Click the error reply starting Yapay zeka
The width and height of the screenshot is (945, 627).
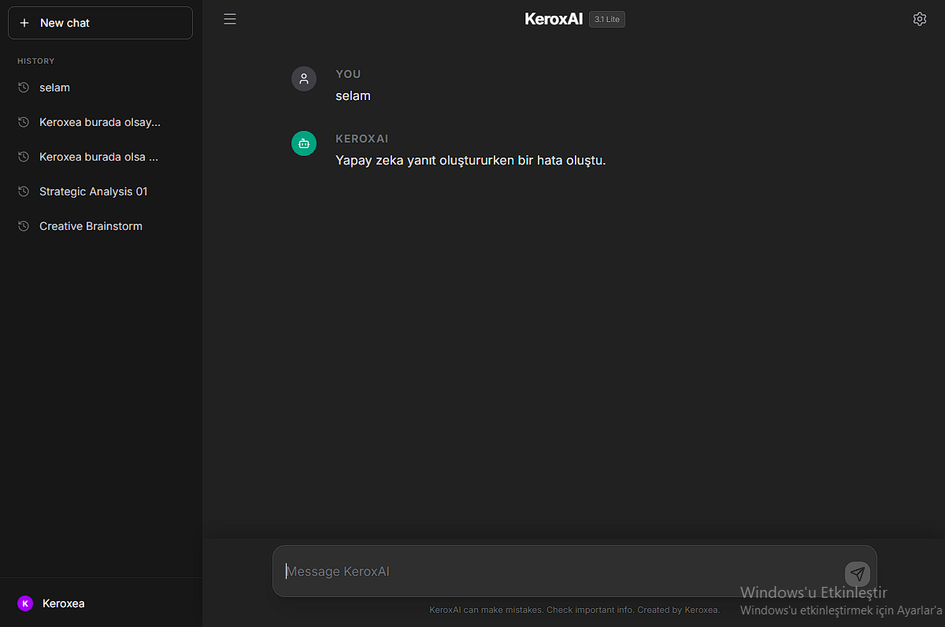(471, 161)
